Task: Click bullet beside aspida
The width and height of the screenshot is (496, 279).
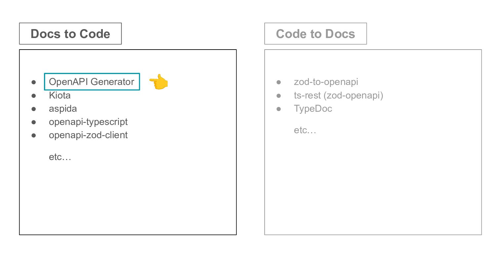Action: 34,109
